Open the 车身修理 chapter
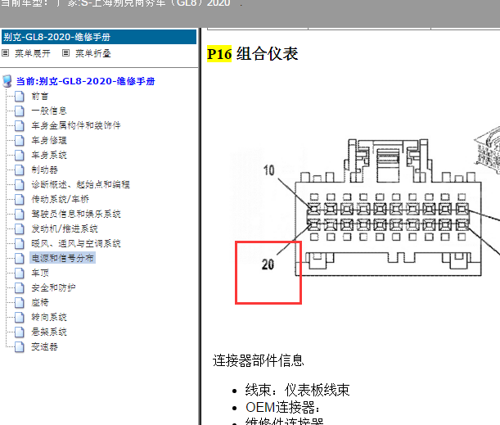This screenshot has width=500, height=425. point(49,140)
